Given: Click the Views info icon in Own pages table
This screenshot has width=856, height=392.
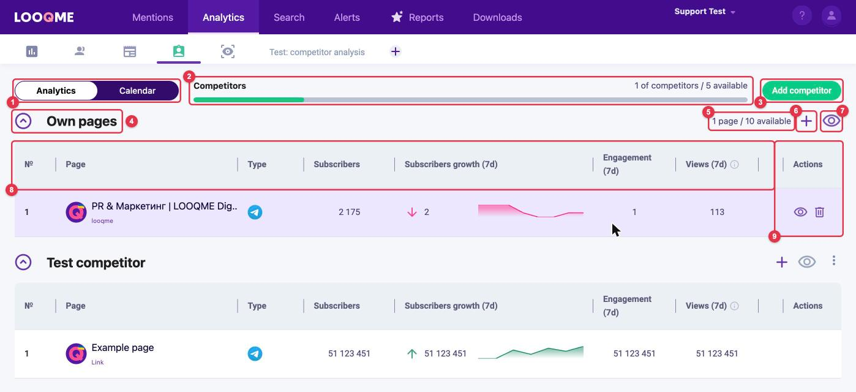Looking at the screenshot, I should (x=734, y=164).
